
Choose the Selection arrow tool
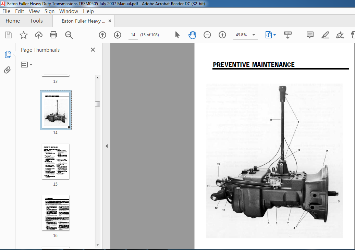pos(177,35)
